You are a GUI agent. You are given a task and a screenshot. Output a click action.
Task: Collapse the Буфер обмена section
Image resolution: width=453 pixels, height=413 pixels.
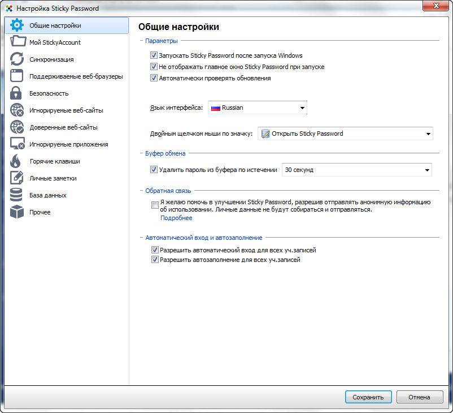click(142, 153)
